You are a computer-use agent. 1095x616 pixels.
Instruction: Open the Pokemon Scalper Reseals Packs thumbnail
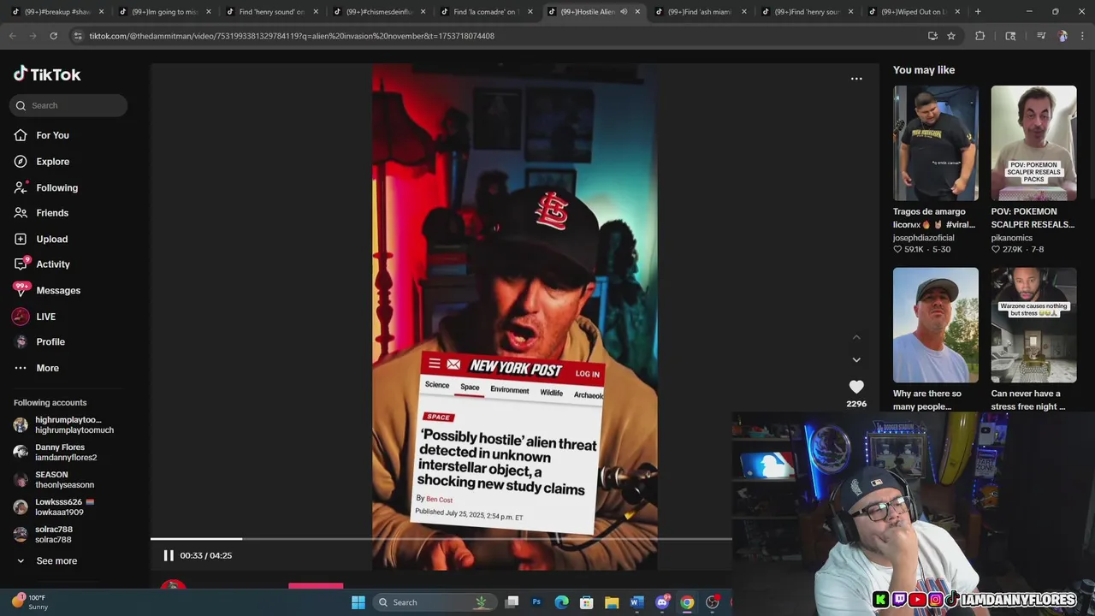[x=1034, y=143]
